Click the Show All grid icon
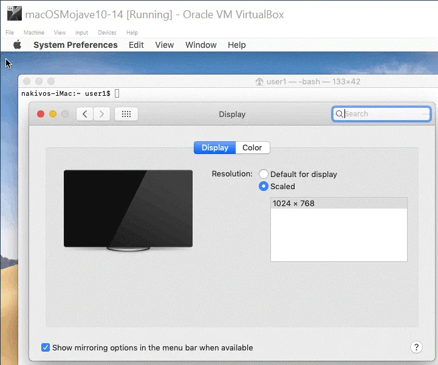The width and height of the screenshot is (438, 365). click(126, 114)
